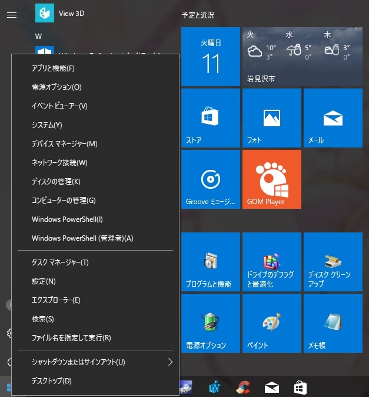Select 設定(N) from the menu
This screenshot has height=397, width=369.
95,281
